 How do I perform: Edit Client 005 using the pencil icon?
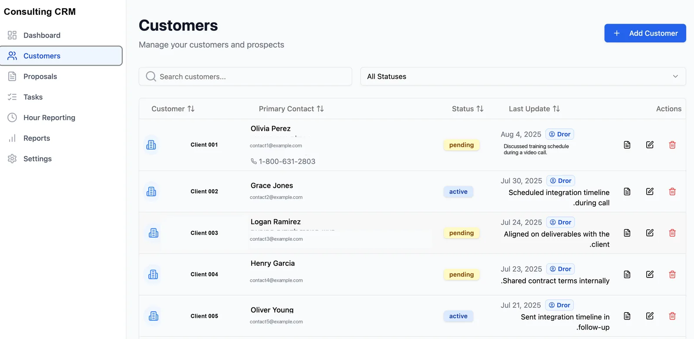point(650,316)
